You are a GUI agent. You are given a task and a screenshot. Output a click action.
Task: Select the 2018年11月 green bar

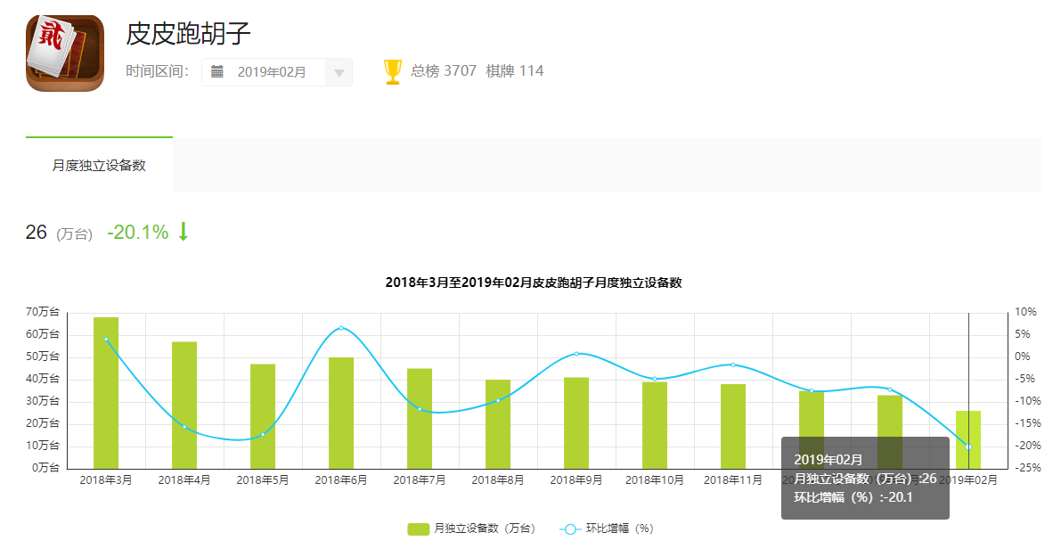[733, 426]
